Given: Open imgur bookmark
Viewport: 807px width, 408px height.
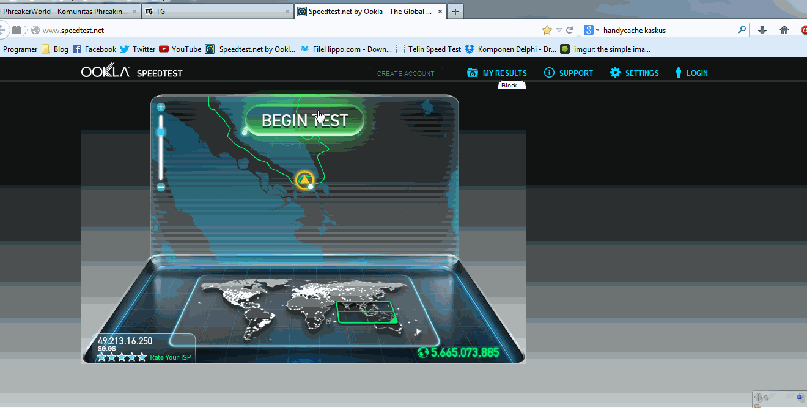Looking at the screenshot, I should (606, 49).
